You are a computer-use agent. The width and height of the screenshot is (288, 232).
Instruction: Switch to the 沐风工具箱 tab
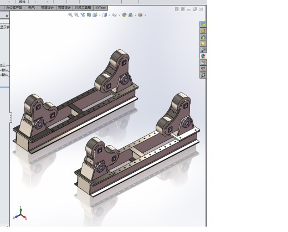(83, 8)
